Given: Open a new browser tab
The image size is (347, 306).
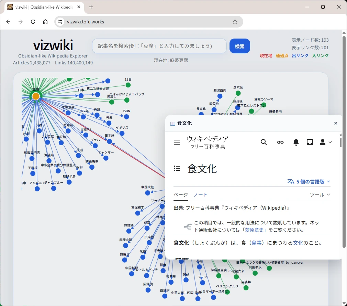Looking at the screenshot, I should coord(91,7).
